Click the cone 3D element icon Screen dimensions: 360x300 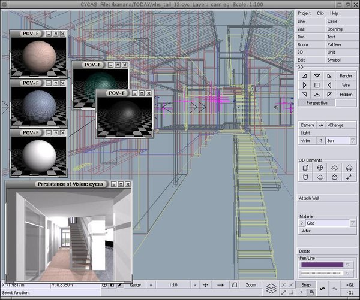(319, 177)
